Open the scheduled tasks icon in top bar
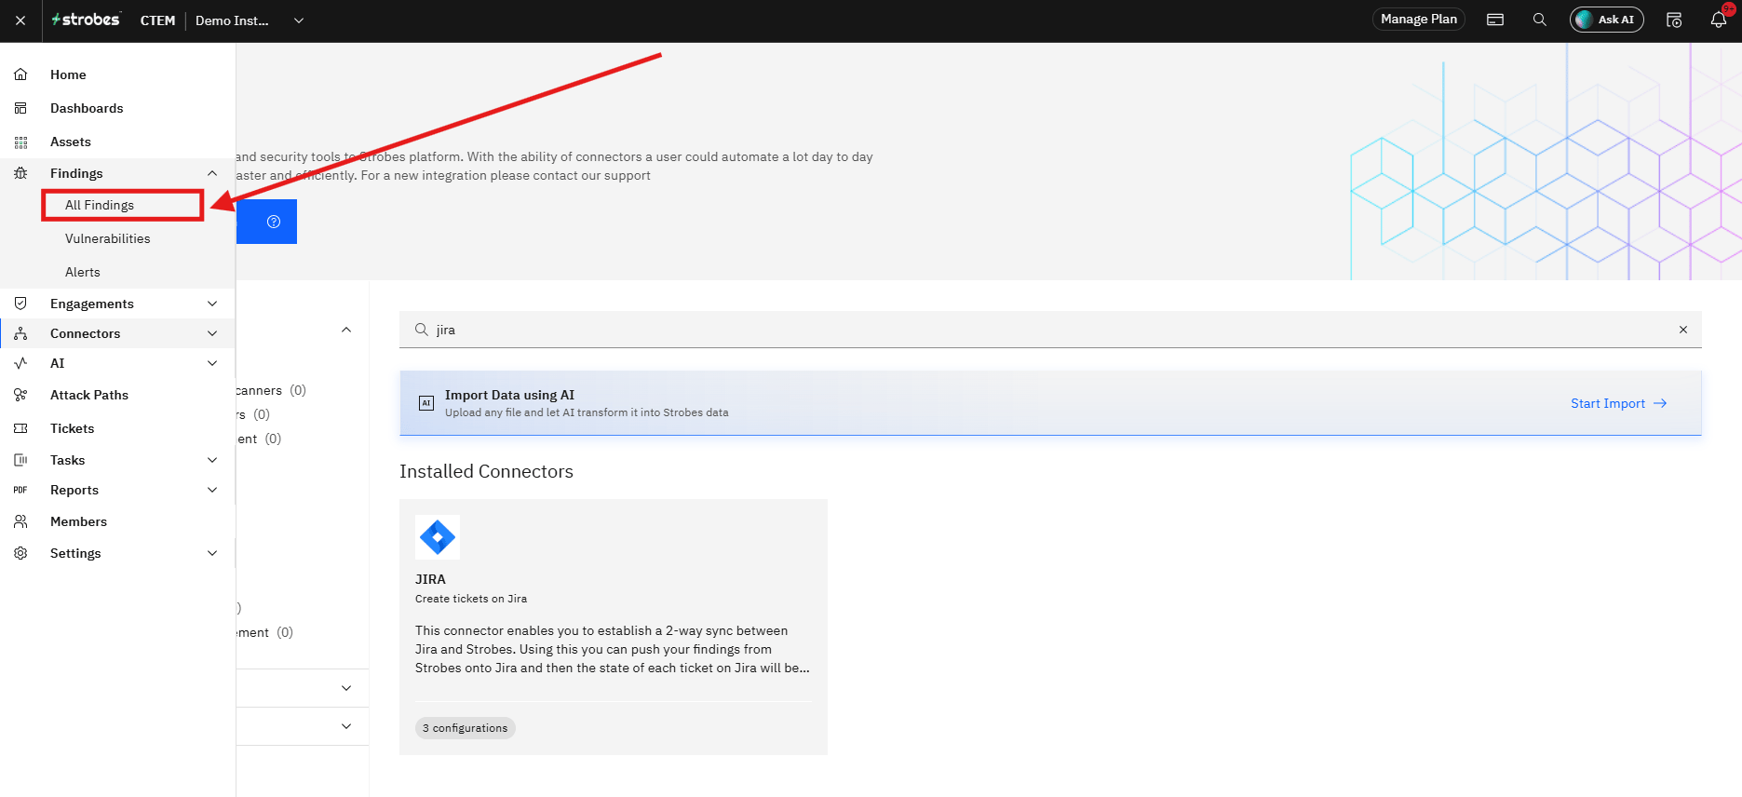Image resolution: width=1742 pixels, height=797 pixels. 1674,20
